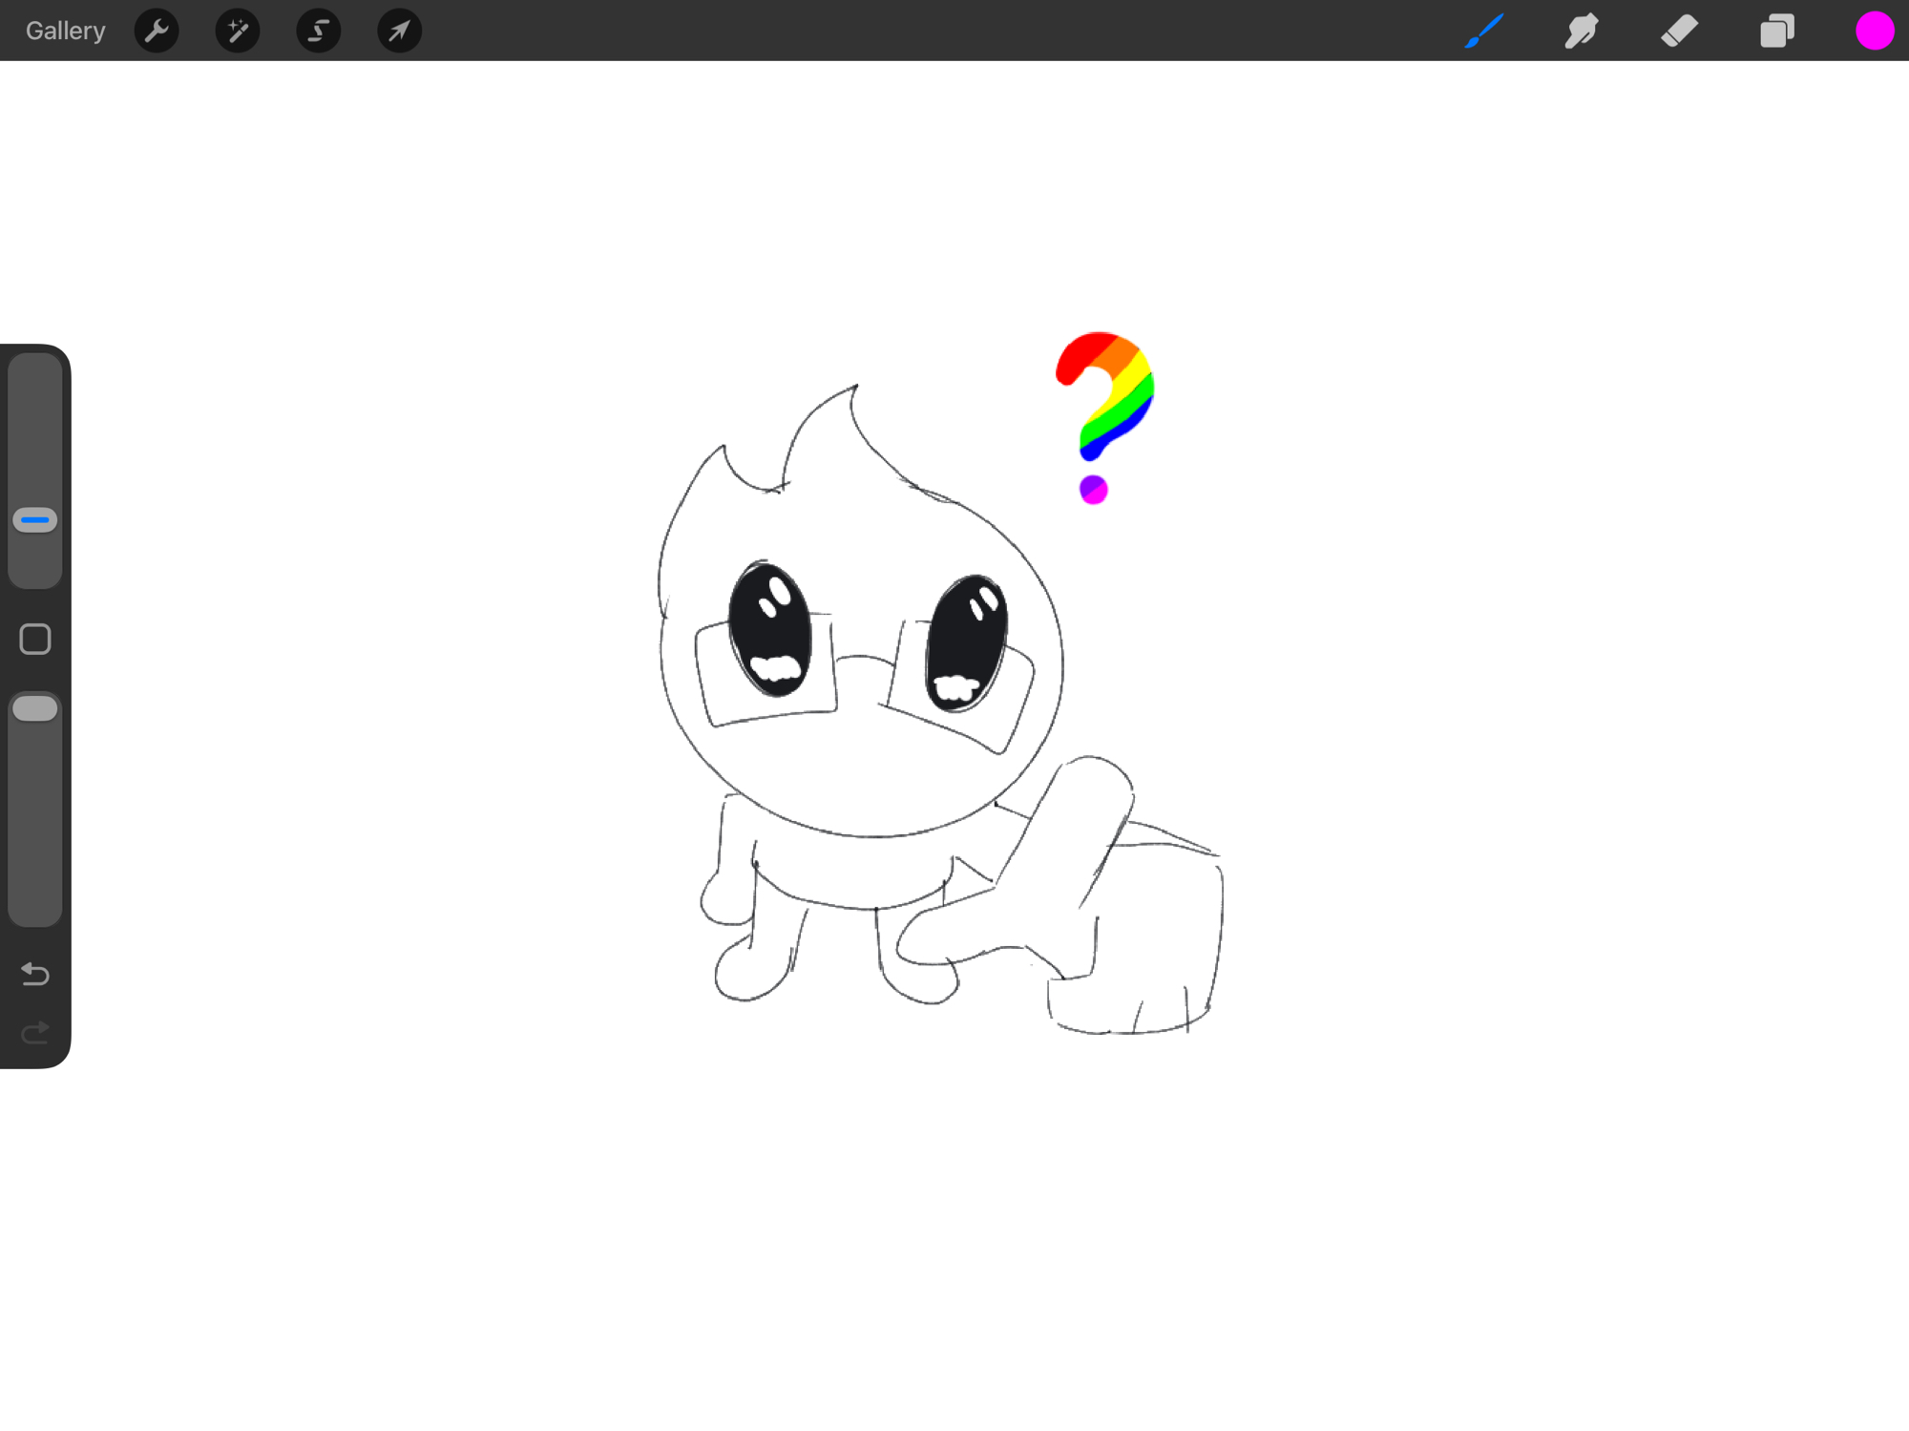Undo the last stroke

point(35,974)
